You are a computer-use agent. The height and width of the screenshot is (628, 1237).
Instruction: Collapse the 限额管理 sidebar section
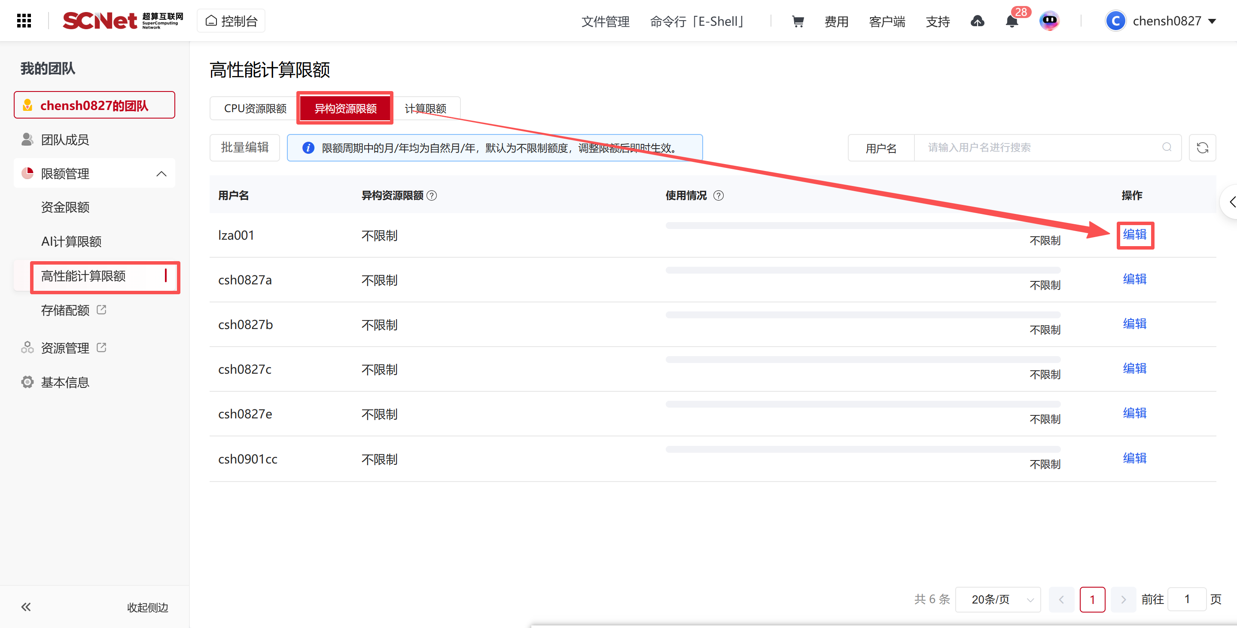(x=161, y=174)
